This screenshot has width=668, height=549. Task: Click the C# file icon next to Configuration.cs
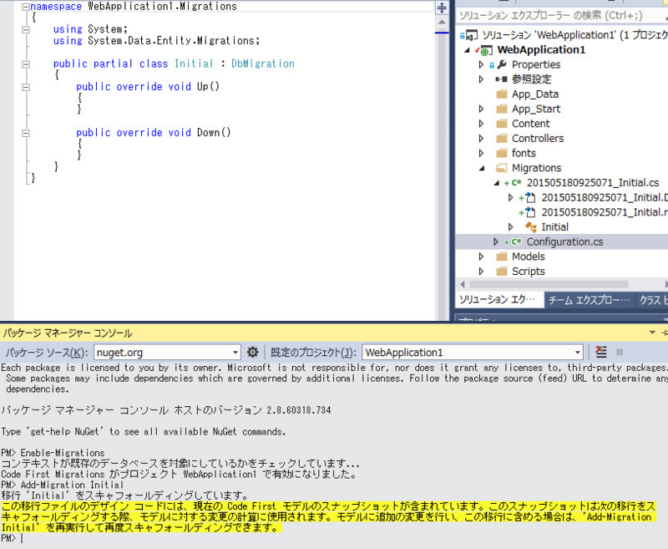point(515,241)
